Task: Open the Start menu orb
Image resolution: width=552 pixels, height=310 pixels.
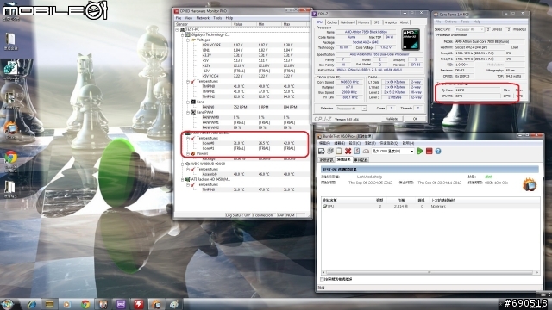Action: click(8, 303)
